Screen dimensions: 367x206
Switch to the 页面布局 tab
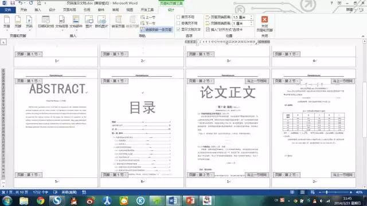[69, 10]
